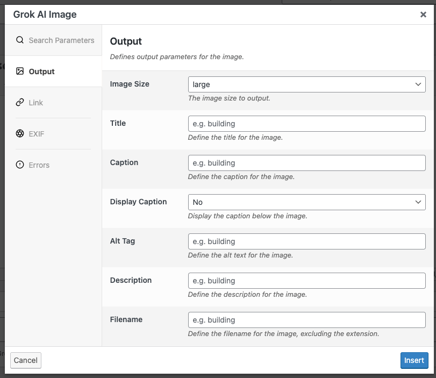Open the Image Size dropdown
436x378 pixels.
point(306,84)
